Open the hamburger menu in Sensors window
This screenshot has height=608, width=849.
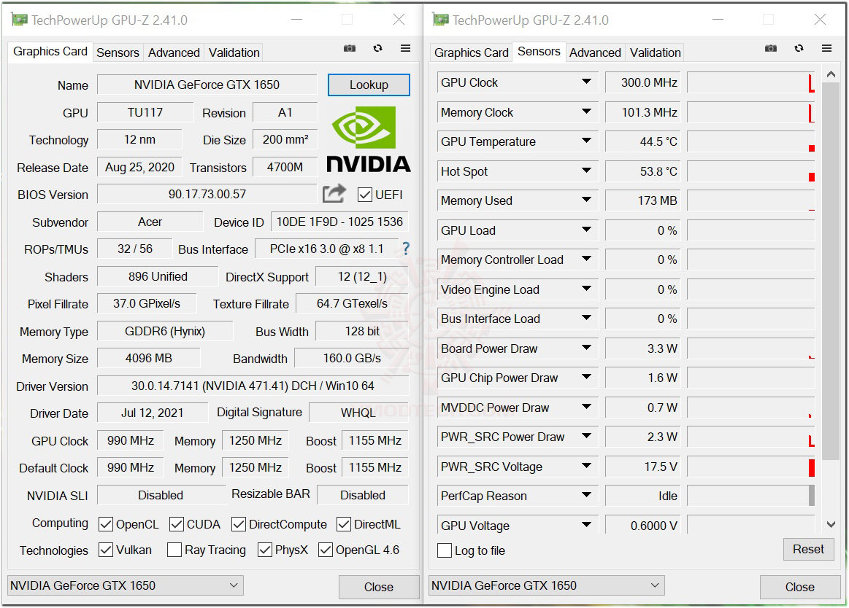827,49
